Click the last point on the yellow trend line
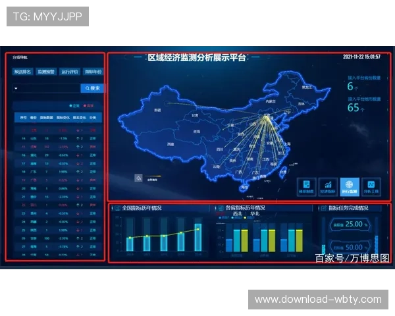Image resolution: width=395 pixels, height=316 pixels. (198, 229)
